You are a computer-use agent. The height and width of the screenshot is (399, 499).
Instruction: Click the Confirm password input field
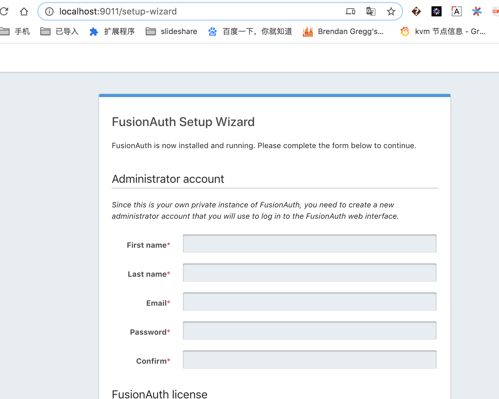tap(309, 360)
